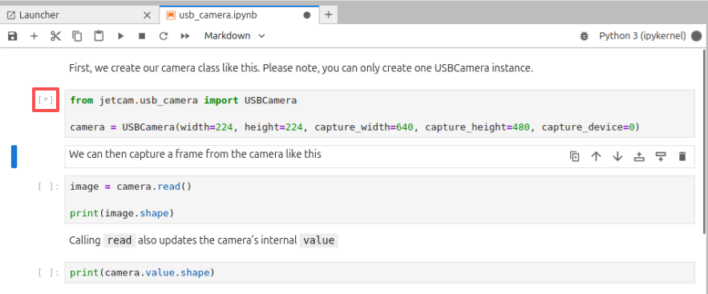Click the empty prompt beside print(camera.value.shape)
This screenshot has width=708, height=294.
click(x=48, y=273)
